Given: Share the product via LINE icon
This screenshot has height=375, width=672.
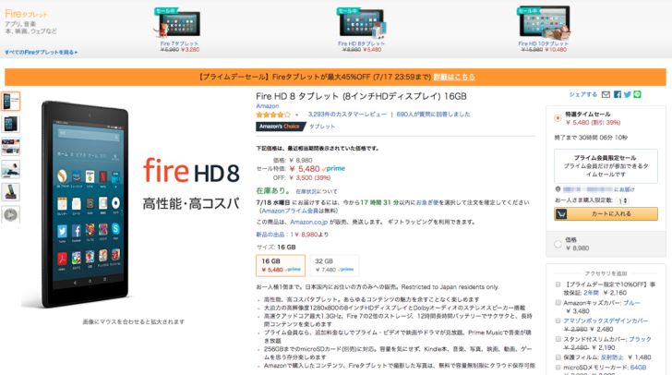Looking at the screenshot, I should [x=637, y=94].
